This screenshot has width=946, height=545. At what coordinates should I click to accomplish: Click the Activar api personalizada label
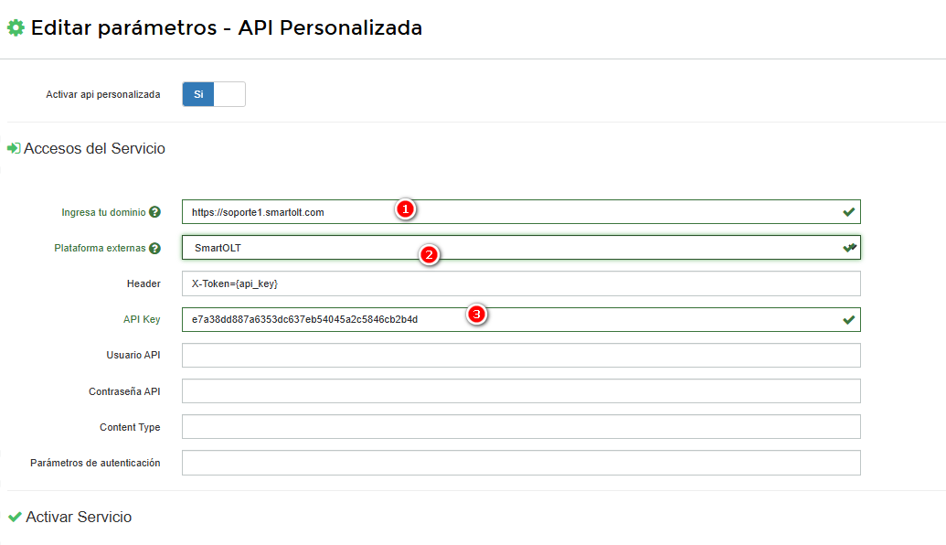pyautogui.click(x=103, y=94)
